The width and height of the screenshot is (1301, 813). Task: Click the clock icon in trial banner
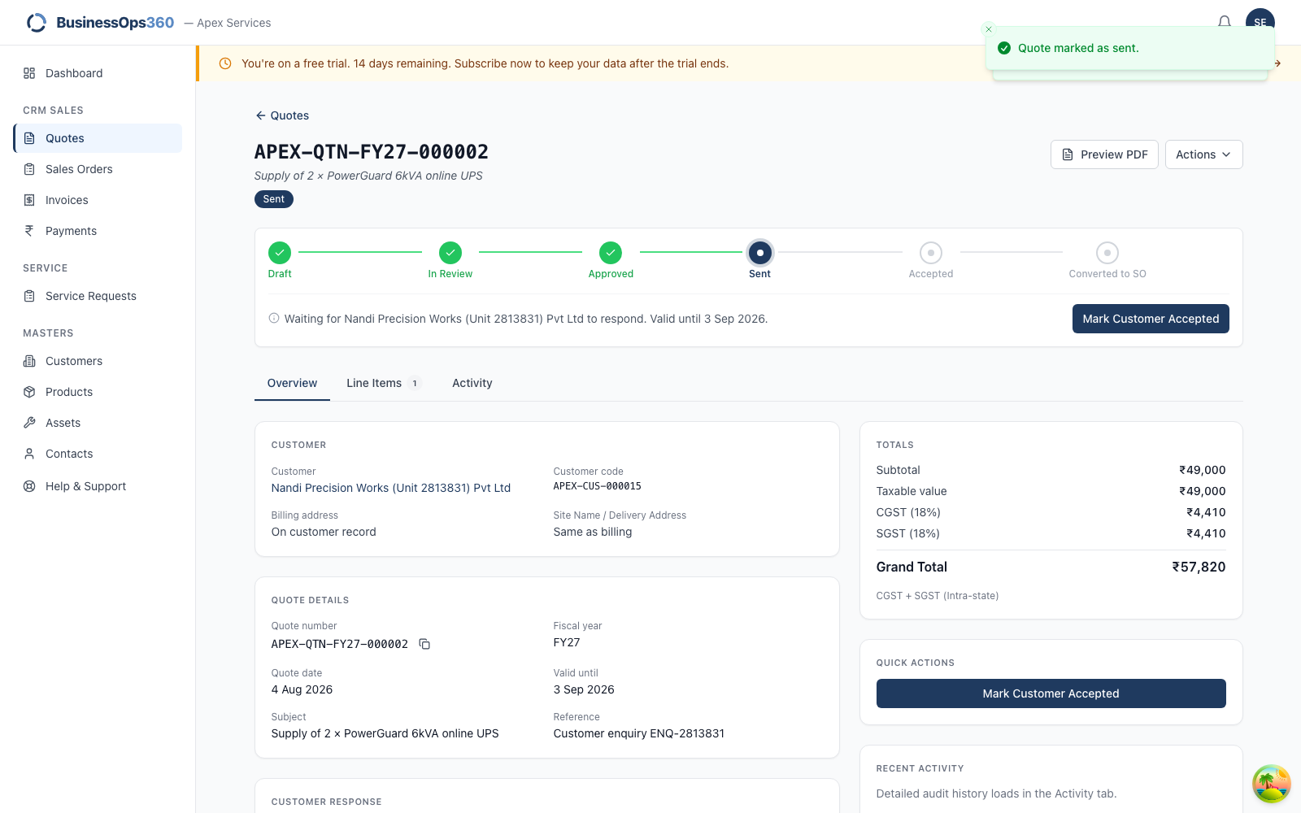click(x=225, y=63)
